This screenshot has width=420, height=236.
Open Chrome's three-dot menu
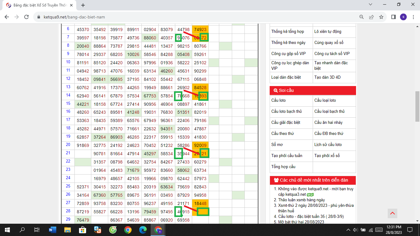(413, 18)
